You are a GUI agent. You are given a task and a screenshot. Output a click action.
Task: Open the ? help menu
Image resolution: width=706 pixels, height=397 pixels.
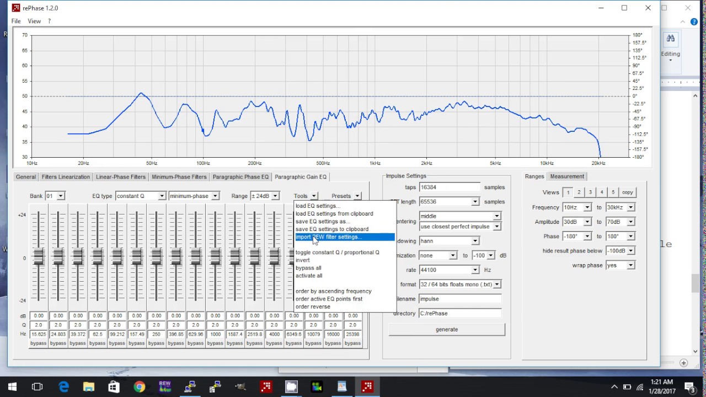tap(49, 21)
